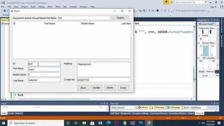This screenshot has height=126, width=224.
Task: Click the Last Name text field
Action: tap(44, 80)
